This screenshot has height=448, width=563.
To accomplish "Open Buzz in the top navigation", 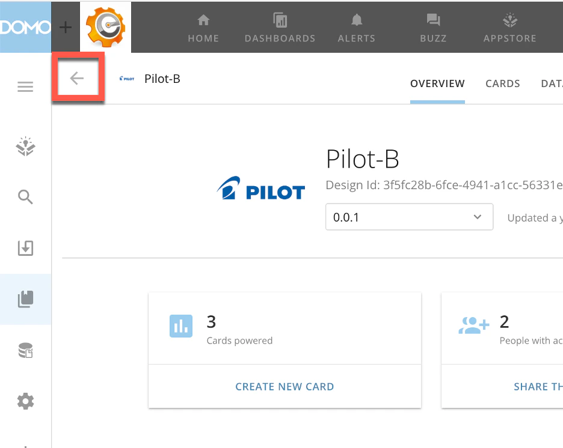I will click(x=434, y=28).
